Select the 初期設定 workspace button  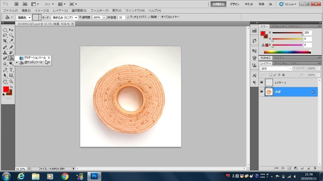[219, 4]
